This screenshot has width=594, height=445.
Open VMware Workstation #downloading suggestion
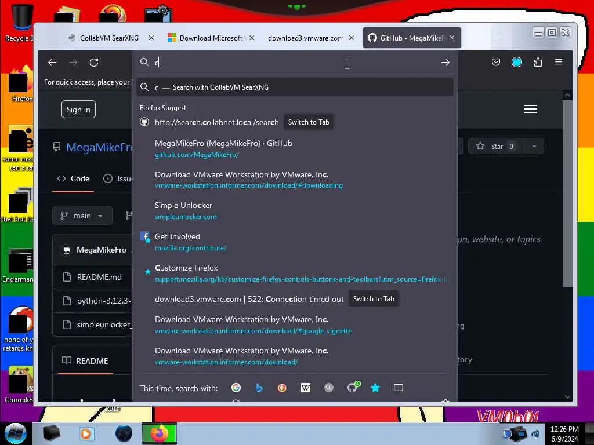(295, 180)
